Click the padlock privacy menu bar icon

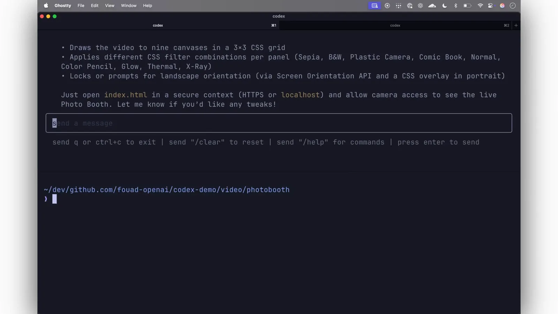tap(410, 6)
